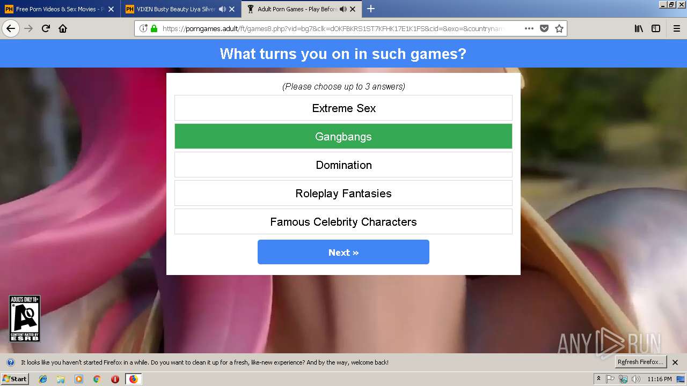This screenshot has height=386, width=687.
Task: Close the Adult Porn Games tab
Action: (x=353, y=9)
